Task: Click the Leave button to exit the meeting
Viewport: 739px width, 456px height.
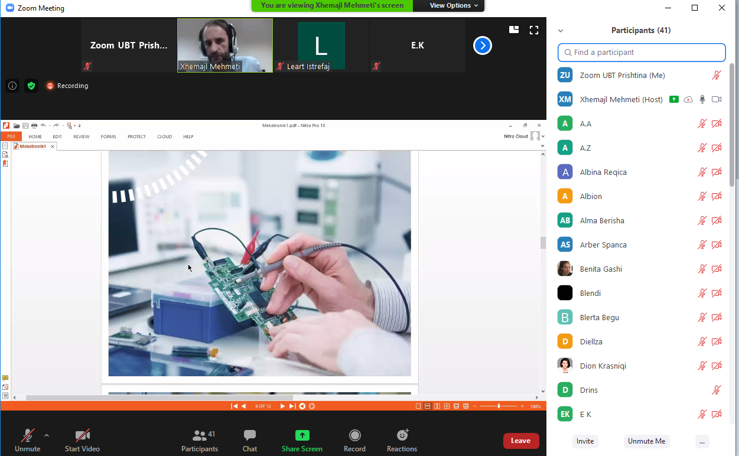Action: (520, 440)
